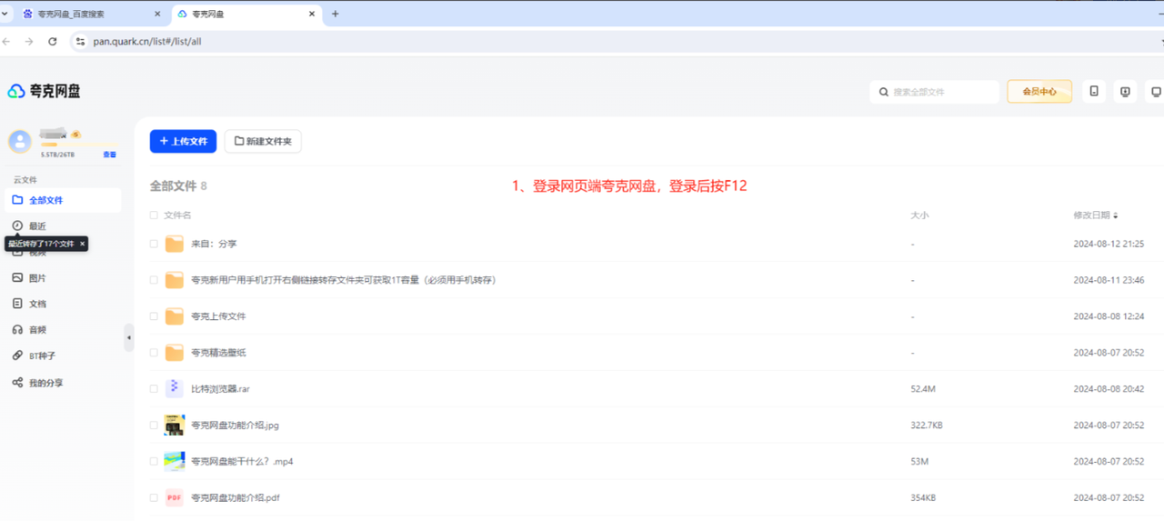This screenshot has width=1164, height=521.
Task: Click the 夸克网盘能干什么？.mp4 thumbnail
Action: (174, 461)
